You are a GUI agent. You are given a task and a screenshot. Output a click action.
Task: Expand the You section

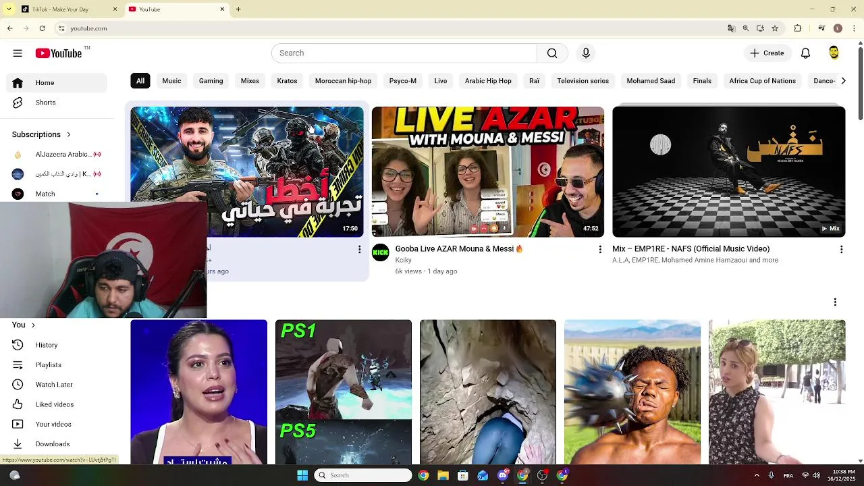pyautogui.click(x=24, y=325)
